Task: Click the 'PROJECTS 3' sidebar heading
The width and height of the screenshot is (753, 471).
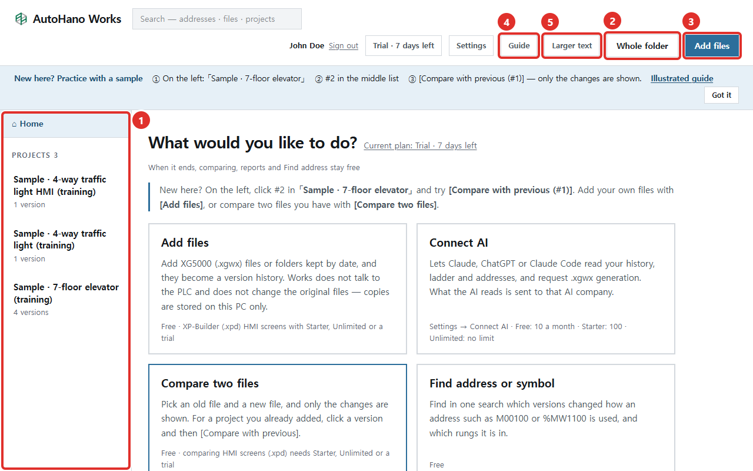Action: pyautogui.click(x=35, y=155)
